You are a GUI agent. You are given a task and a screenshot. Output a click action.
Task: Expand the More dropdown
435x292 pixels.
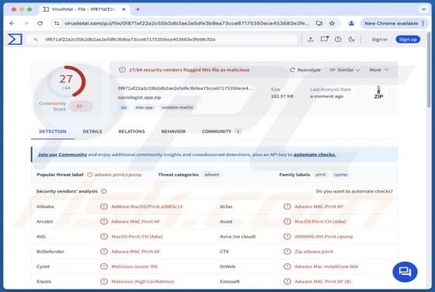click(379, 70)
